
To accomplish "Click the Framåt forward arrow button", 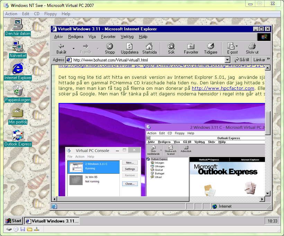I will tap(86, 49).
